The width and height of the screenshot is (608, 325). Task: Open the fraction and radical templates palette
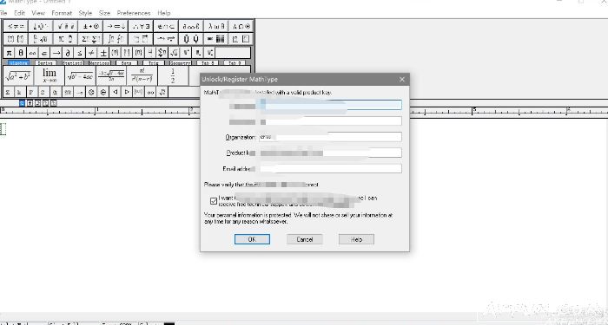[41, 39]
